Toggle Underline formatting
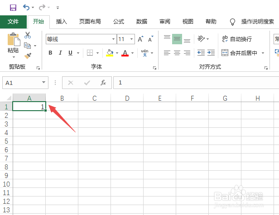Viewport: 279px width, 215px height. (71, 53)
